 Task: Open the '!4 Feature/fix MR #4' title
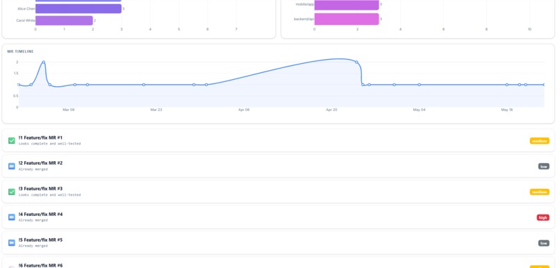[x=40, y=214]
